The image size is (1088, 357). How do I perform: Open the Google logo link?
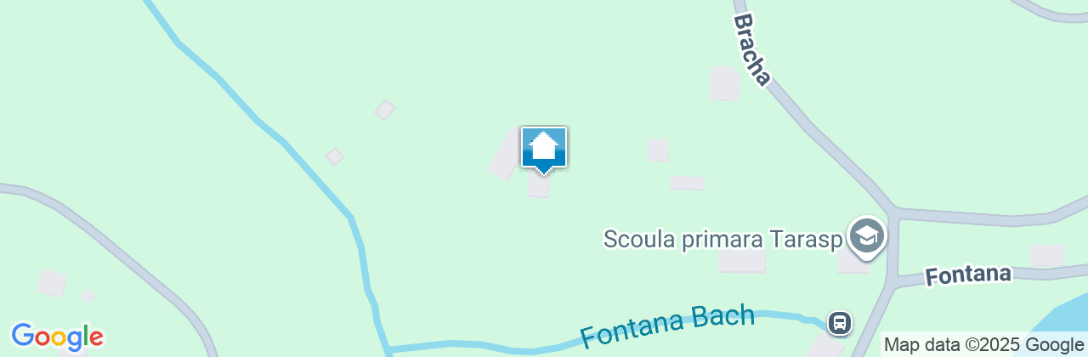pos(57,337)
